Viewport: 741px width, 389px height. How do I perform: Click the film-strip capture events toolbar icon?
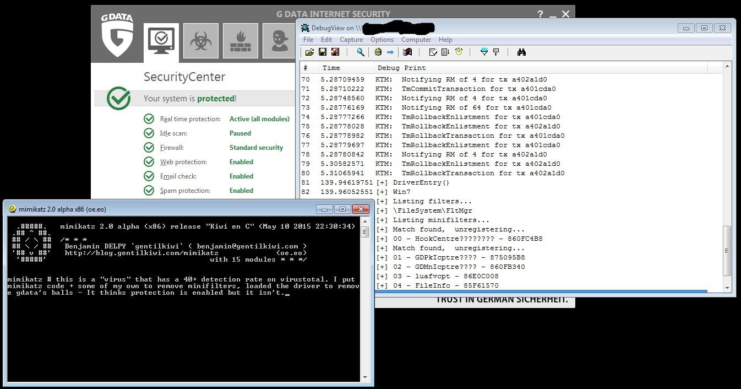tap(407, 52)
